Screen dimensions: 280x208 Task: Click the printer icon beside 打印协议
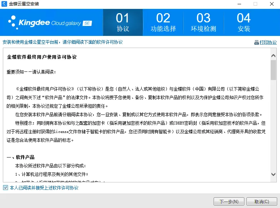click(256, 42)
